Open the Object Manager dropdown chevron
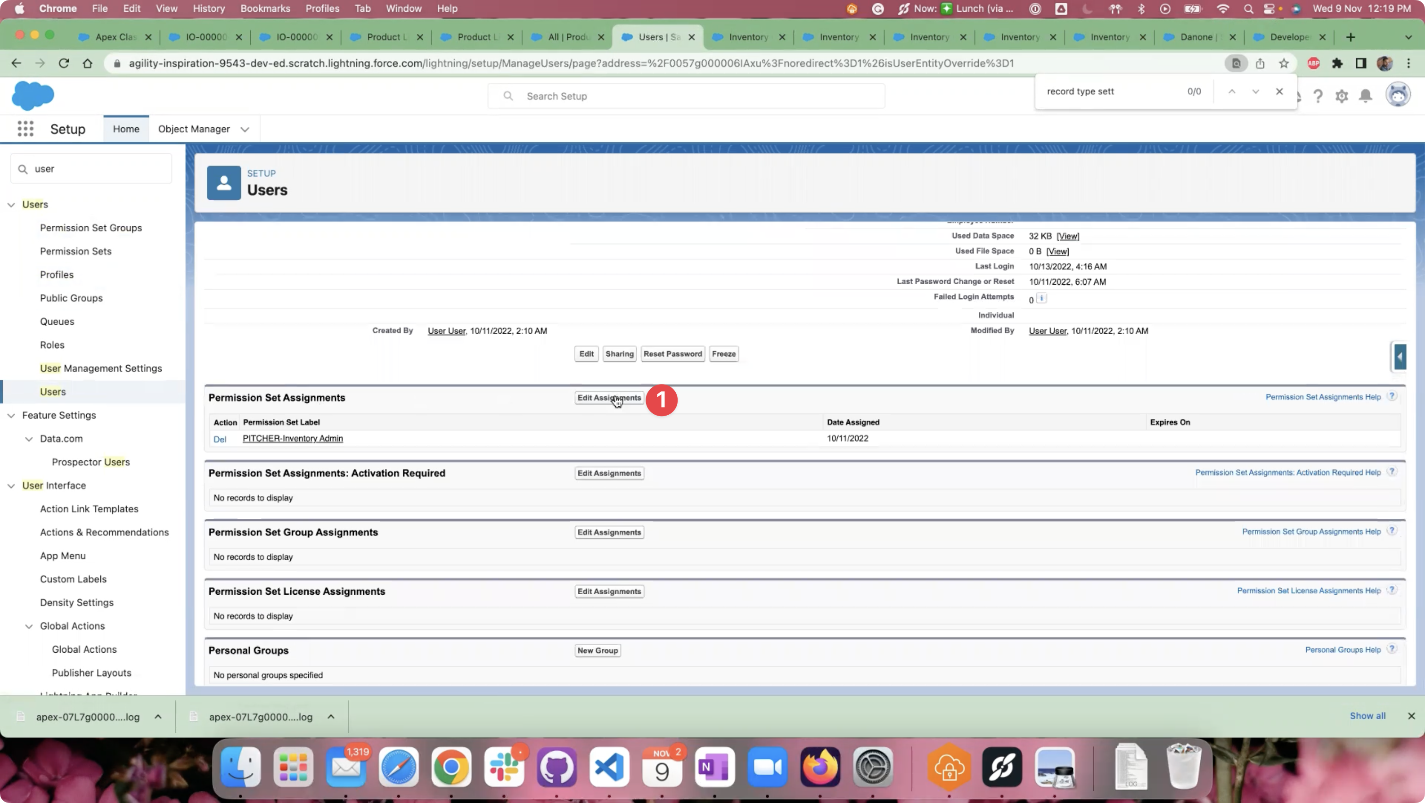Image resolution: width=1425 pixels, height=803 pixels. (245, 130)
